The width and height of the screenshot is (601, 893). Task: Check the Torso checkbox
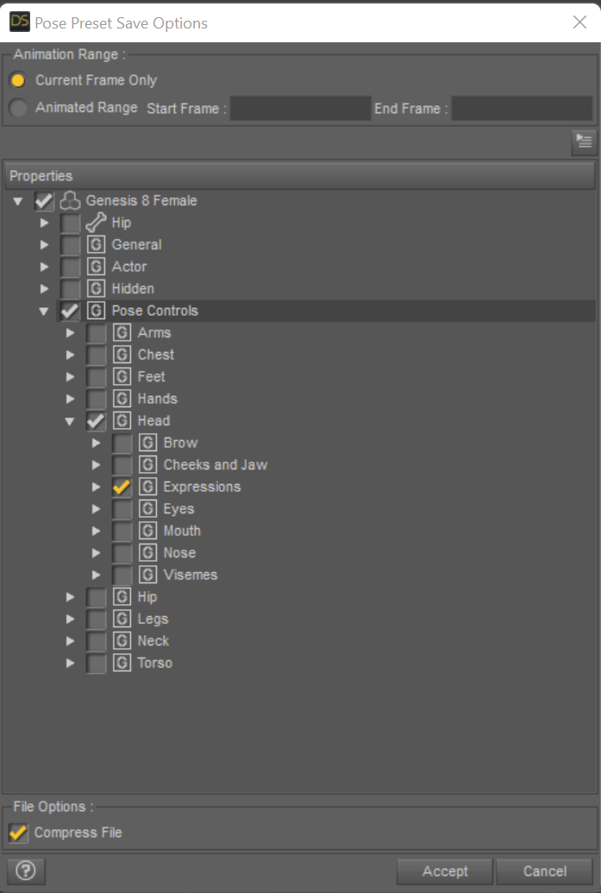(x=96, y=663)
